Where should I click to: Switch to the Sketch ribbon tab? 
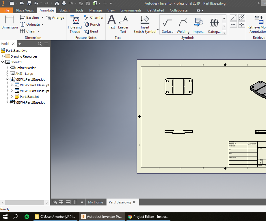[x=64, y=10]
